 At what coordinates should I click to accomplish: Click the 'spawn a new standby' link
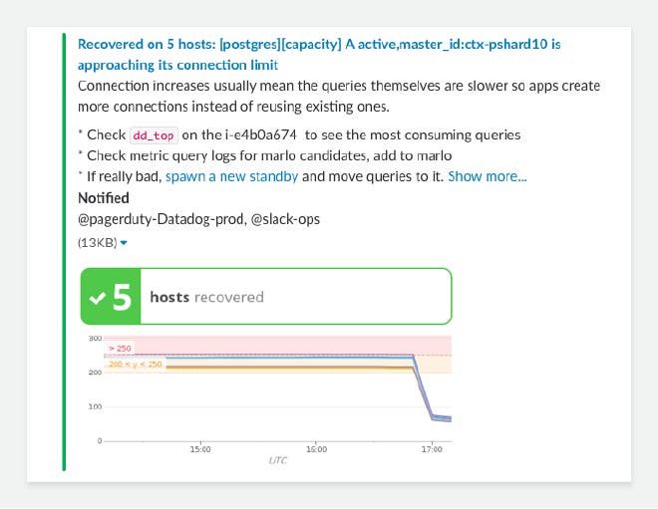coord(231,177)
